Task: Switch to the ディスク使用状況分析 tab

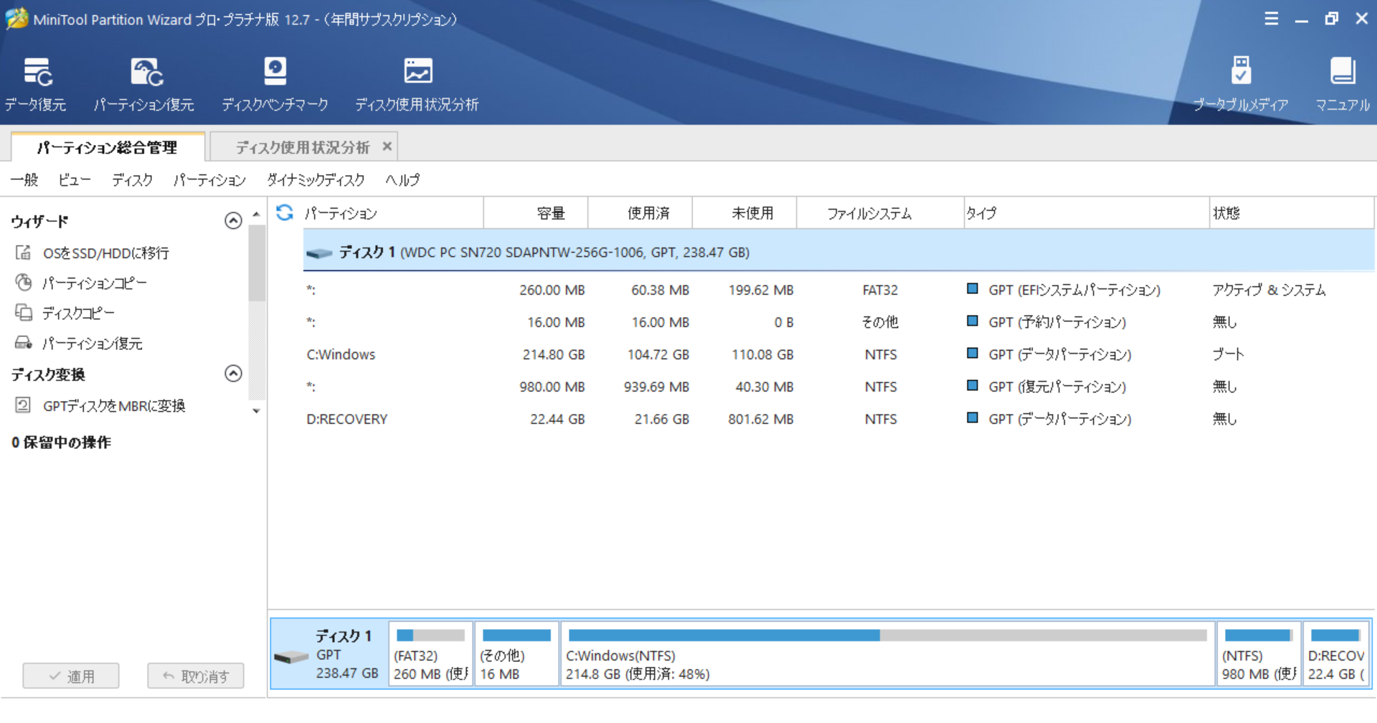Action: (x=302, y=148)
